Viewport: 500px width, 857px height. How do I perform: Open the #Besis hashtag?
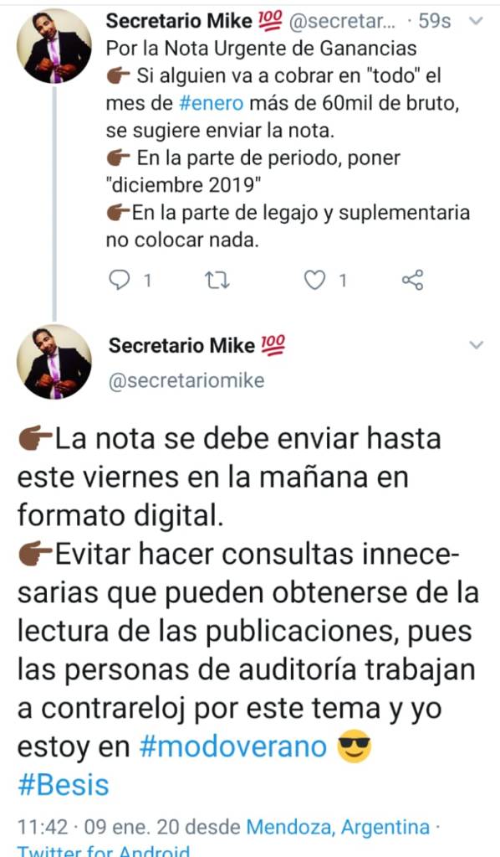[64, 786]
